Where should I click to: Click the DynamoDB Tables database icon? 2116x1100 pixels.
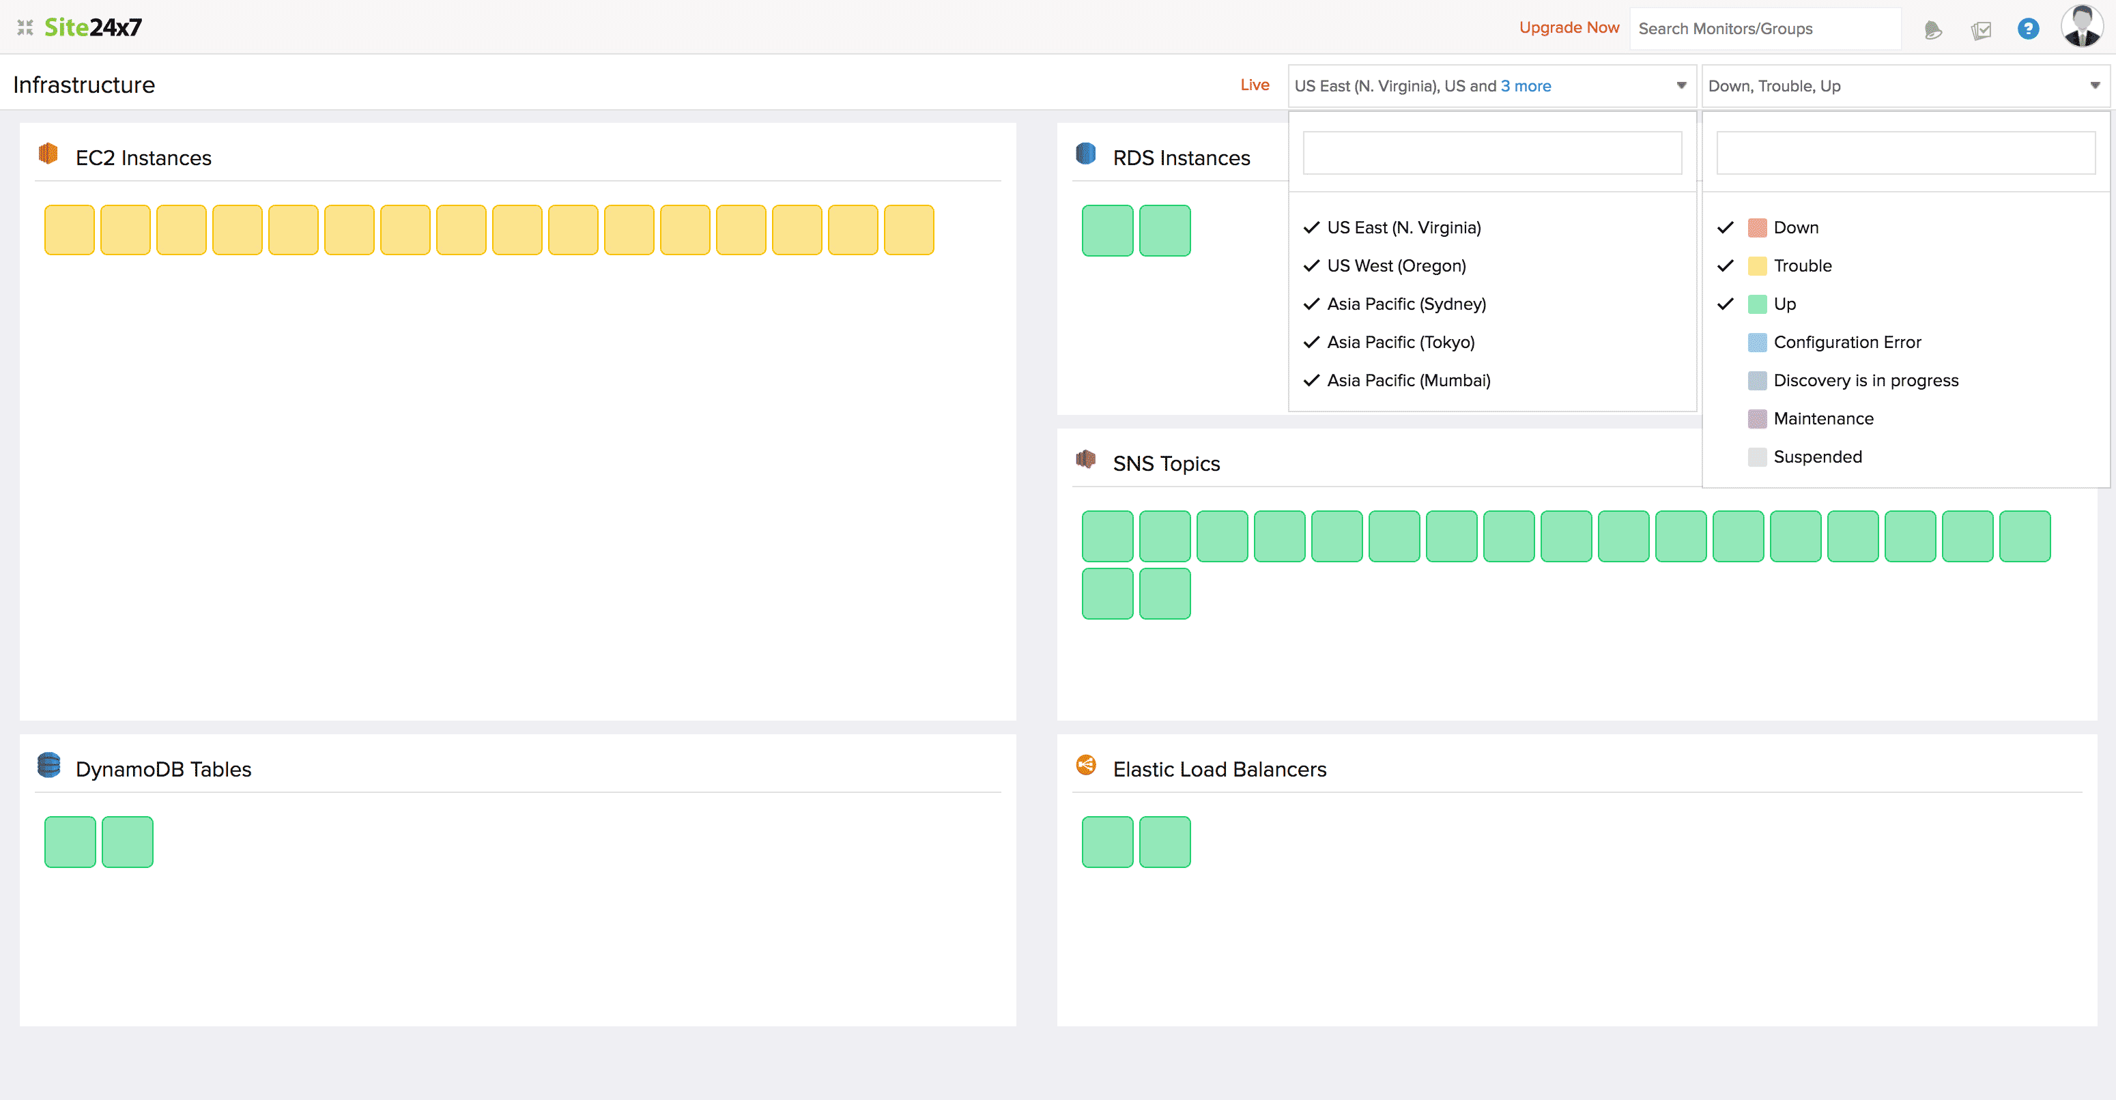pos(48,765)
